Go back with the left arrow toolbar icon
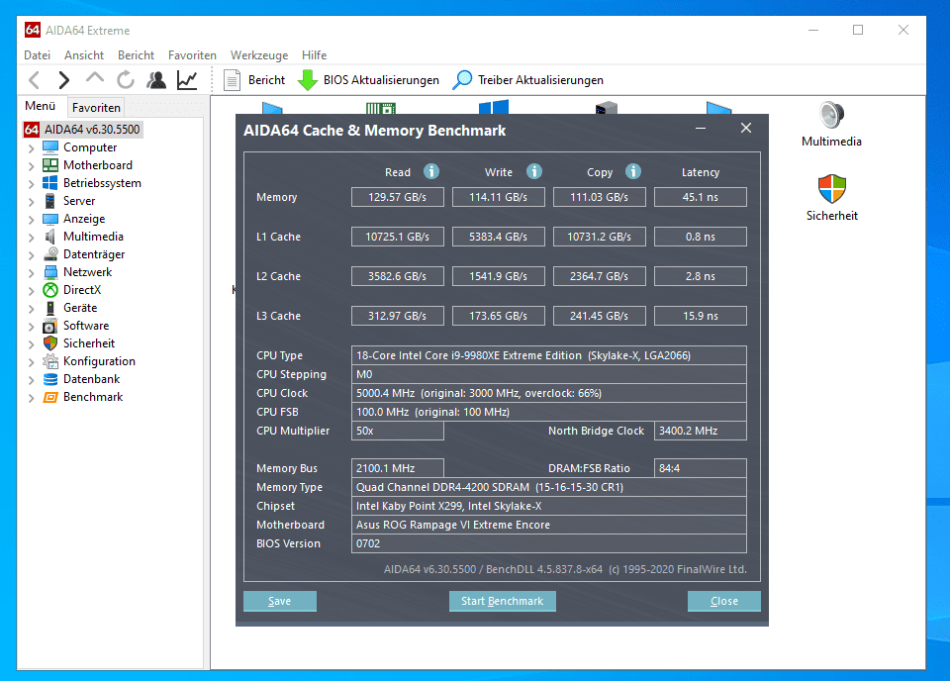 click(35, 80)
